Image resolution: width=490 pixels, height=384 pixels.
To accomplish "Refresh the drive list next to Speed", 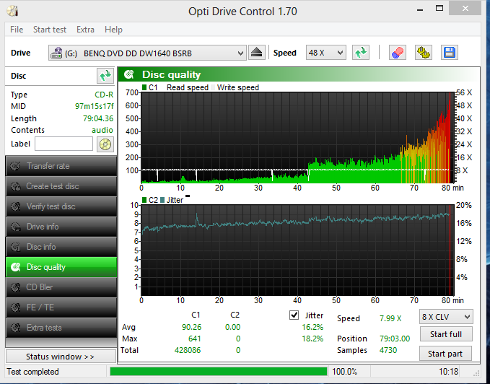I will (x=361, y=53).
